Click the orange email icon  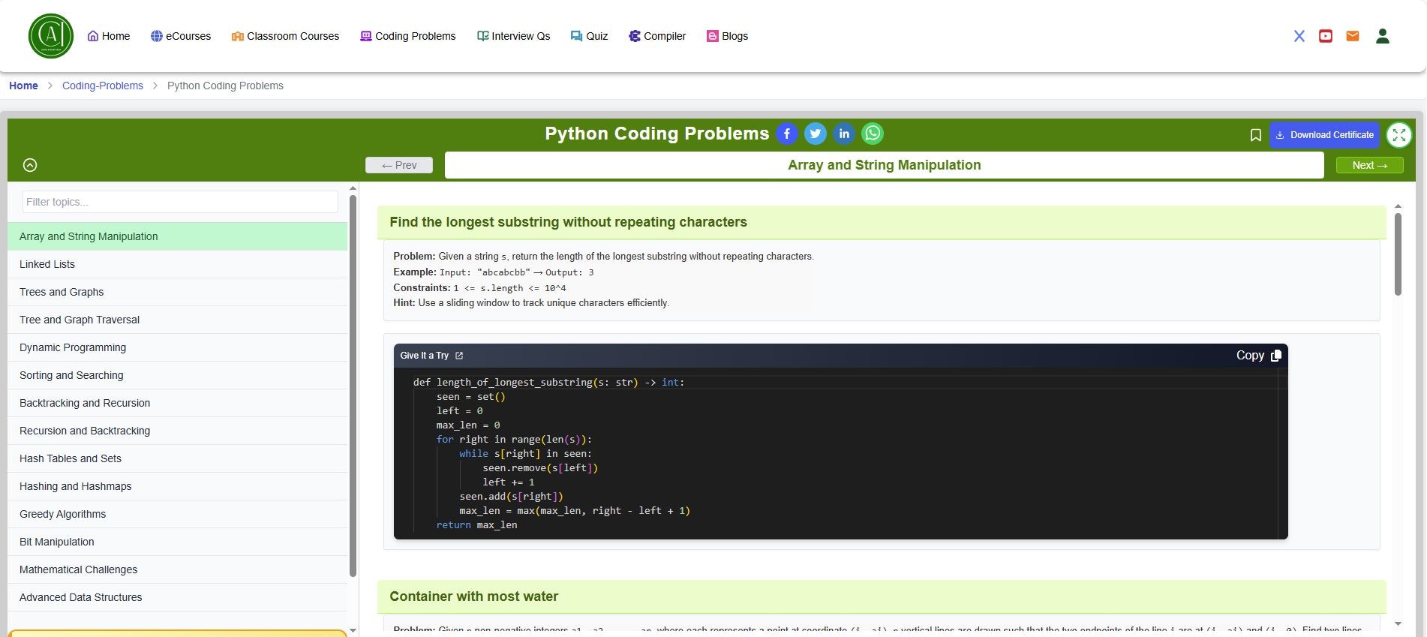point(1353,36)
